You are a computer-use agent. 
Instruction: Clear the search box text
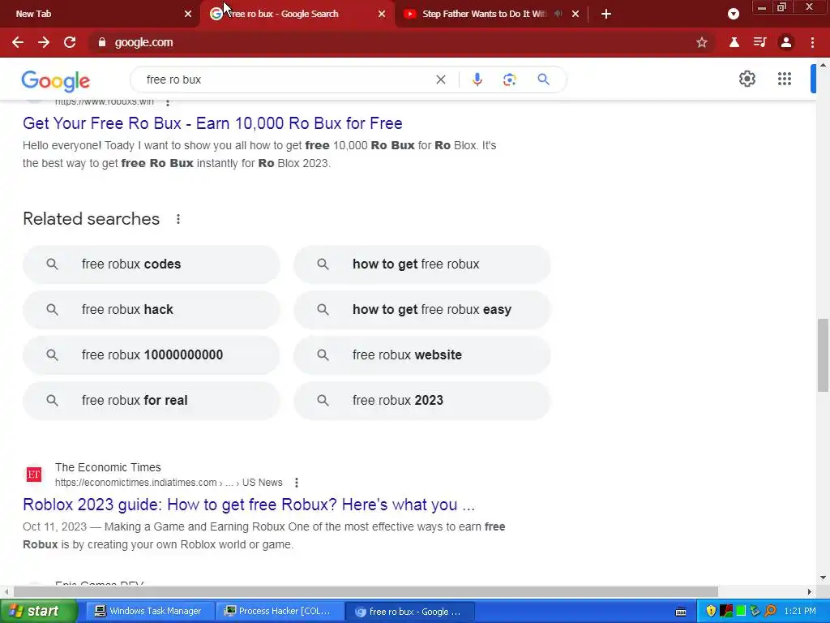pos(440,79)
